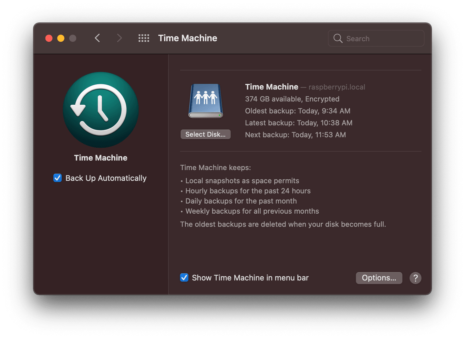The image size is (465, 339).
Task: Disable the Back Up Automatically checkbox
Action: coord(57,178)
